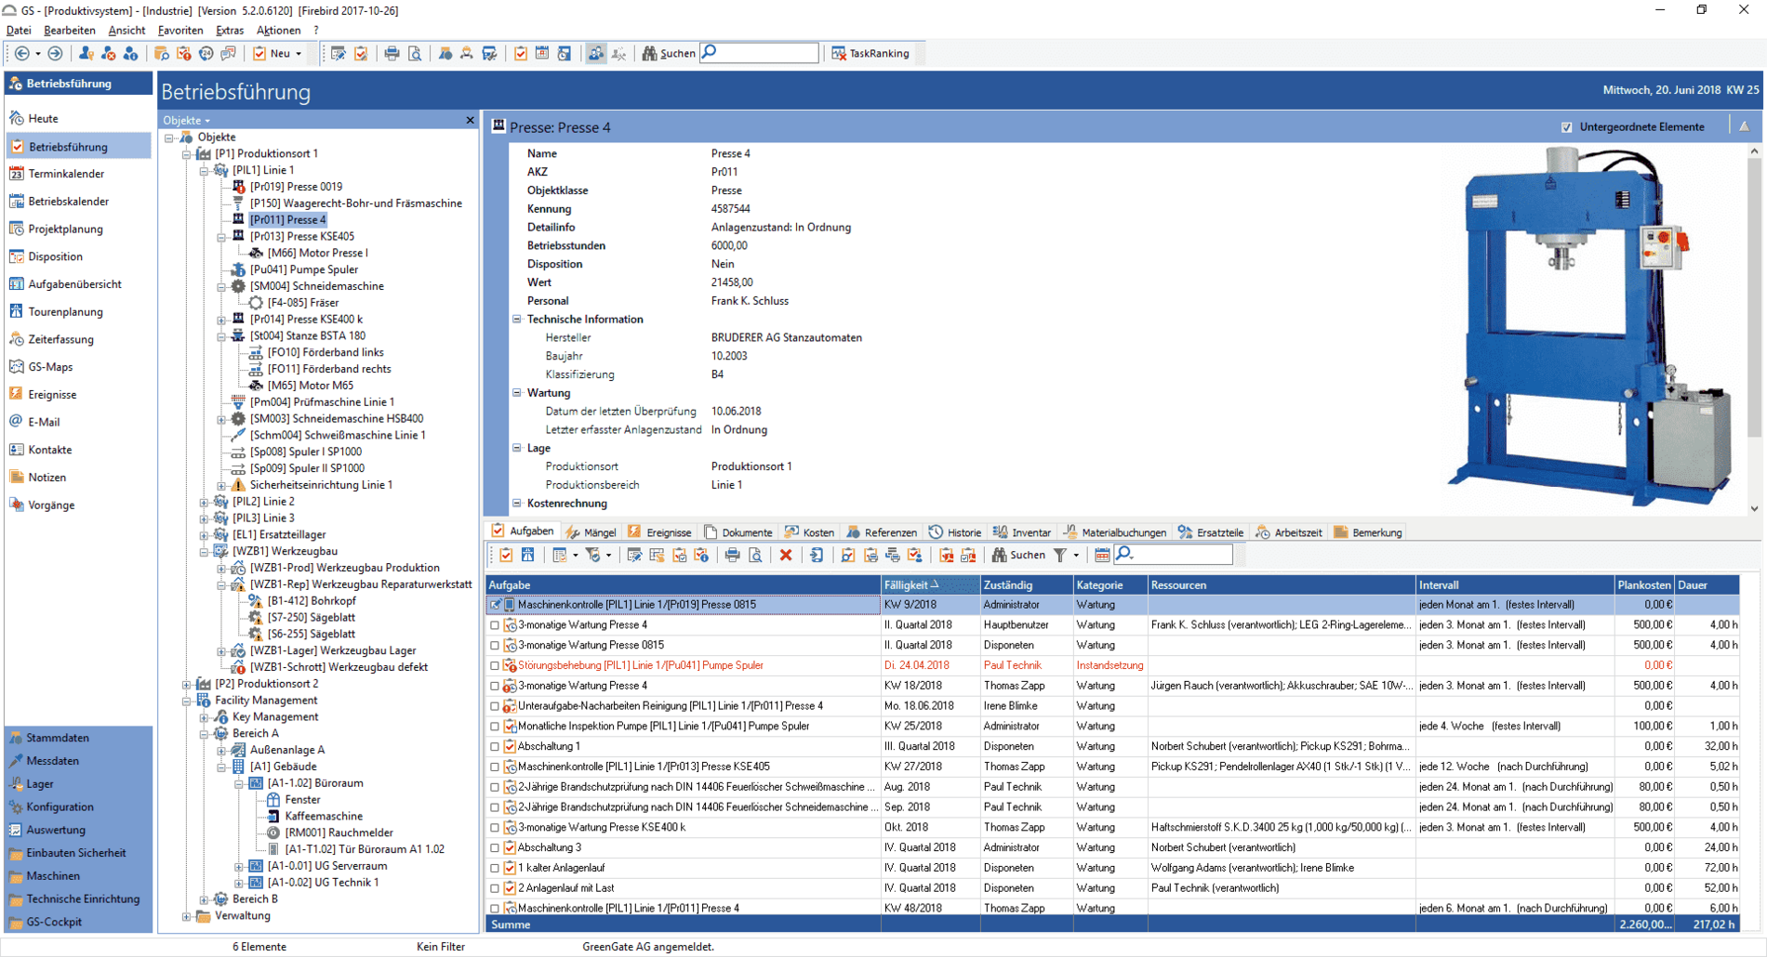Open Terminkalender in the sidebar
1767x957 pixels.
tap(66, 174)
